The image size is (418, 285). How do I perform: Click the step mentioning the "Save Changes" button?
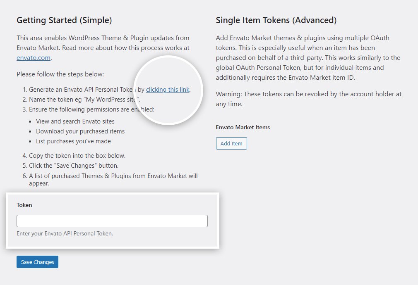[74, 166]
